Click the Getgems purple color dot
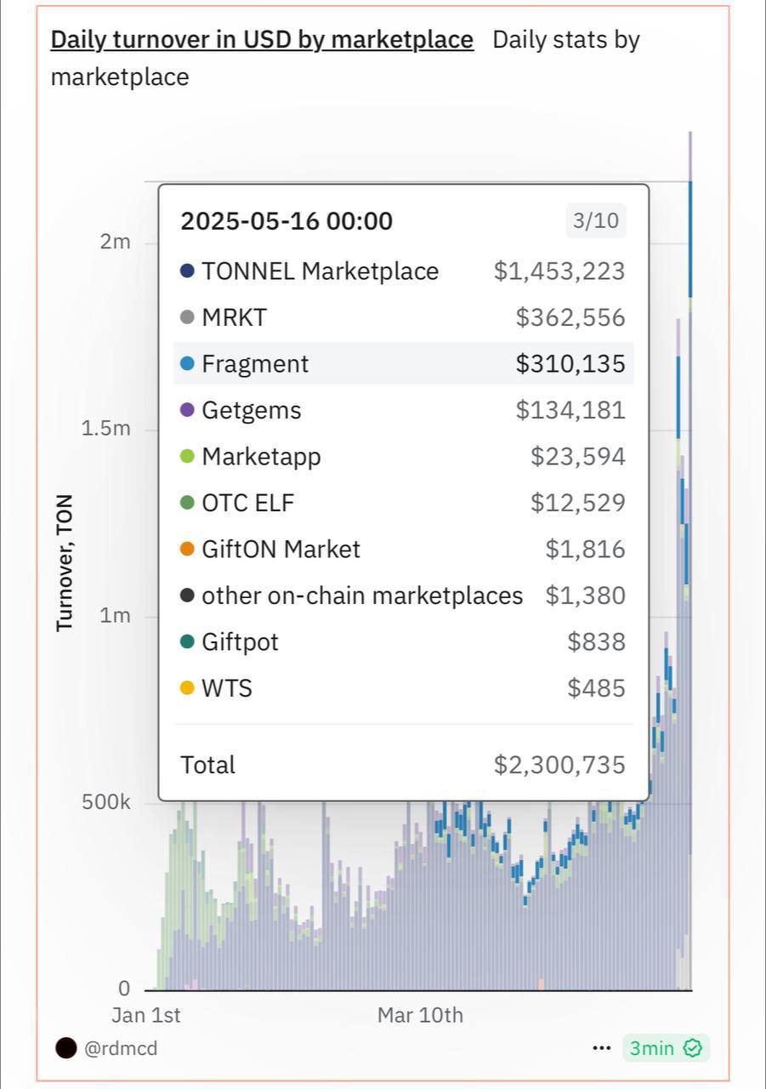766x1089 pixels. click(x=188, y=410)
